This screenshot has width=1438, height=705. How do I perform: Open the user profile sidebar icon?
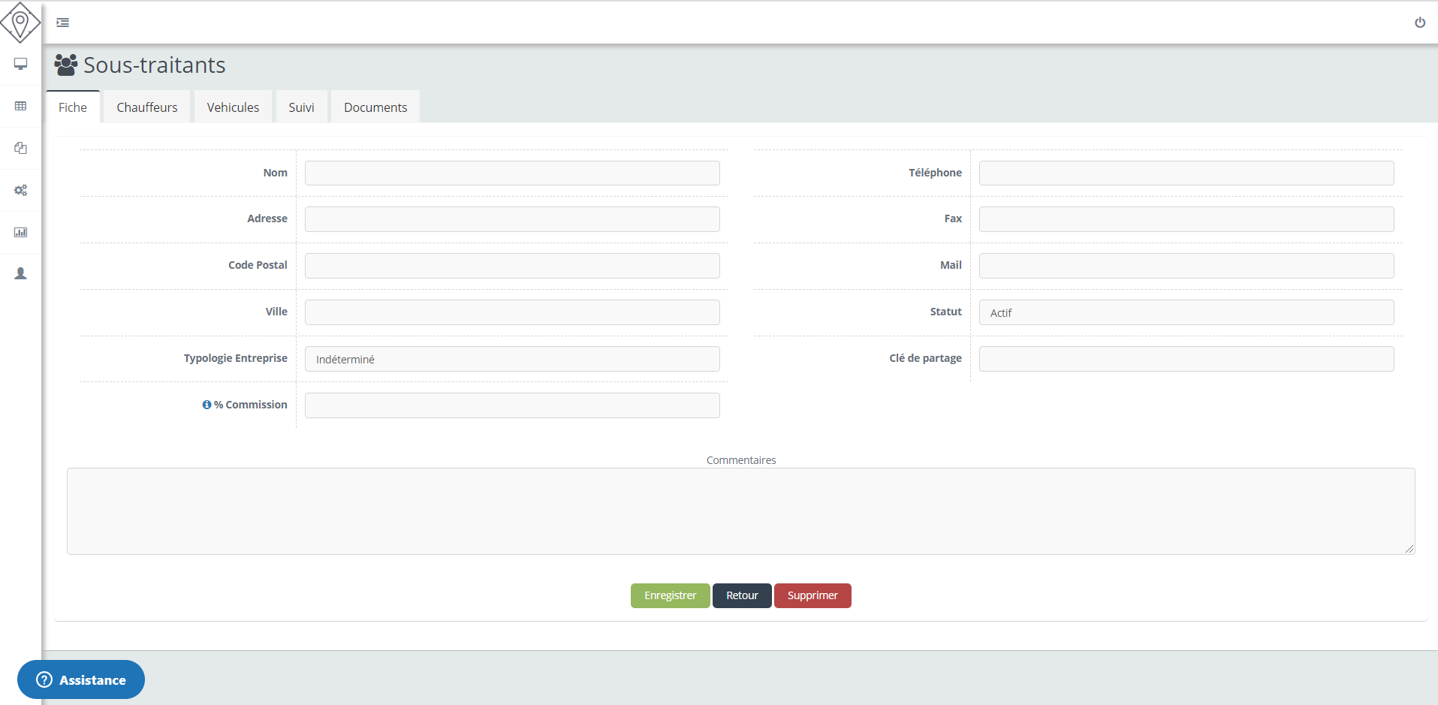point(21,274)
